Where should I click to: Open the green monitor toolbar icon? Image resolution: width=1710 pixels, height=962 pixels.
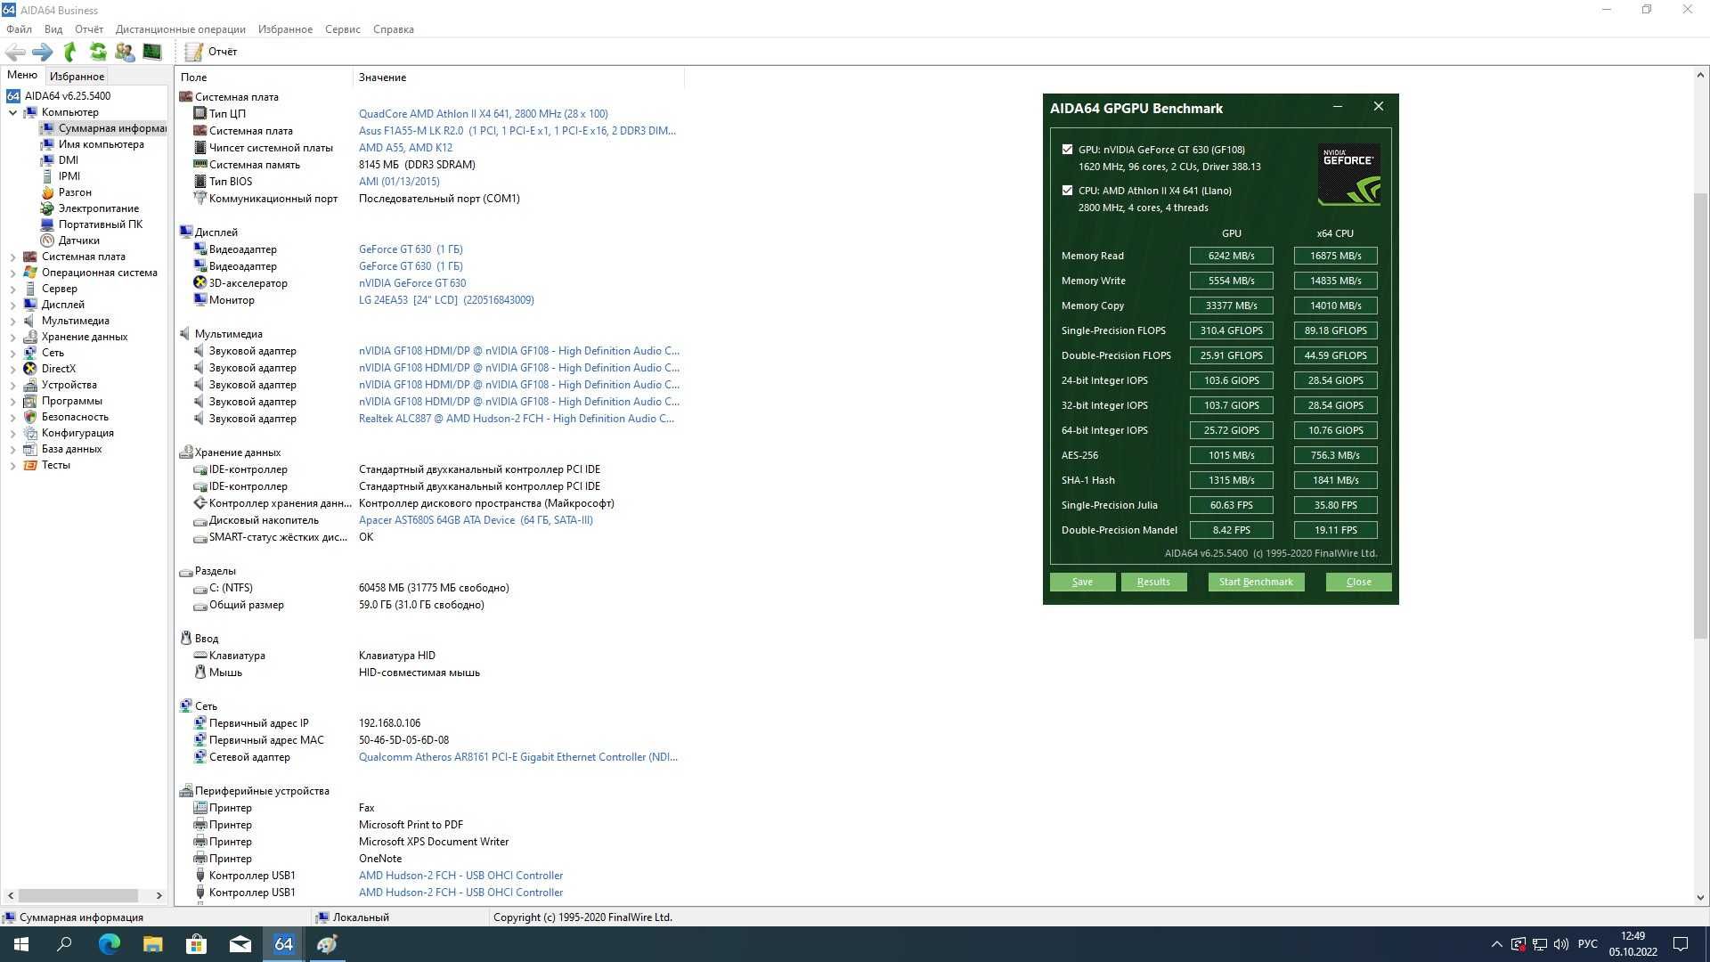click(x=152, y=52)
